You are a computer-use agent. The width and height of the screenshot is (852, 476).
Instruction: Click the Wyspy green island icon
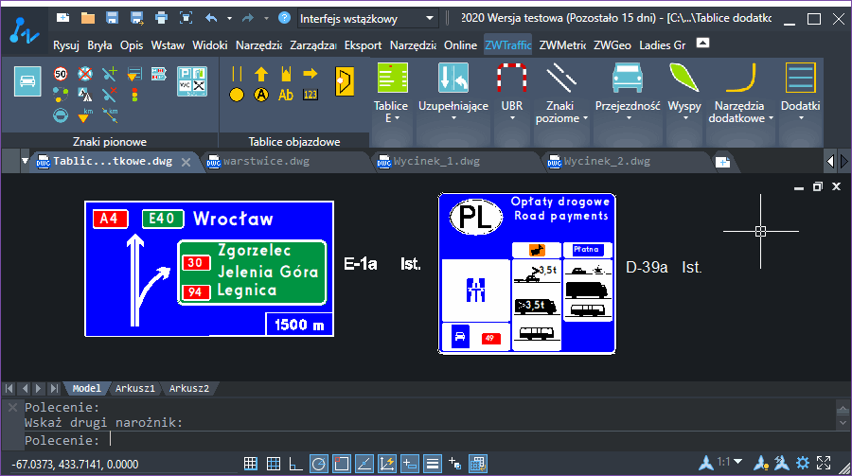tap(684, 79)
